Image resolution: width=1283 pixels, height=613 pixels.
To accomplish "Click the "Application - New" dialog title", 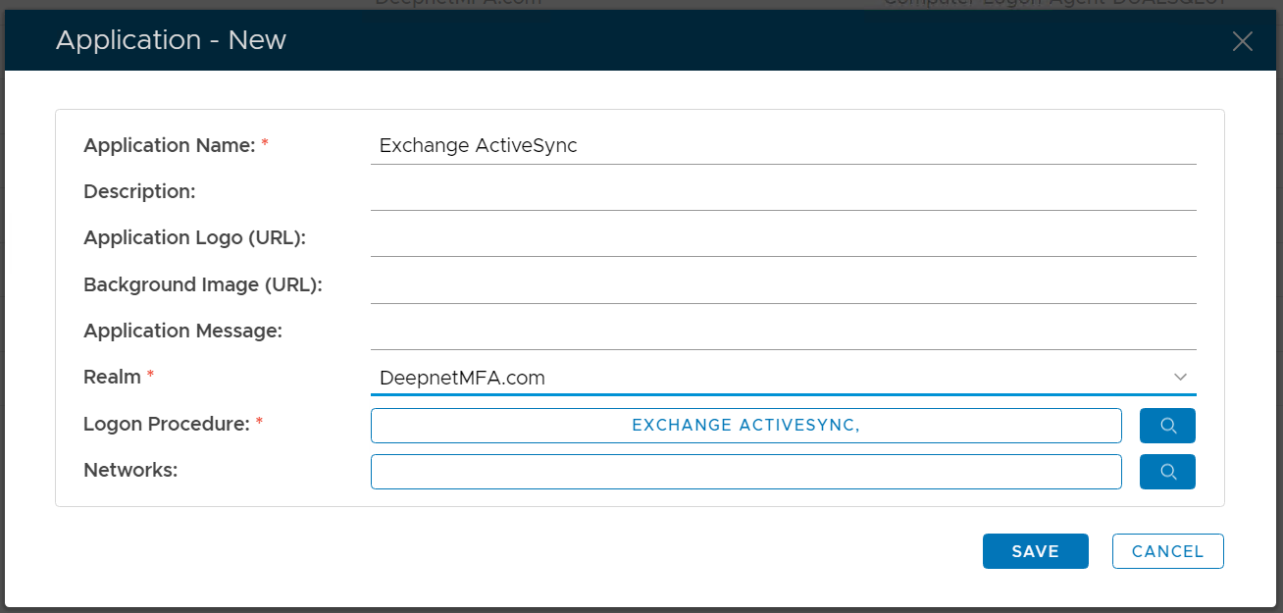I will coord(171,40).
